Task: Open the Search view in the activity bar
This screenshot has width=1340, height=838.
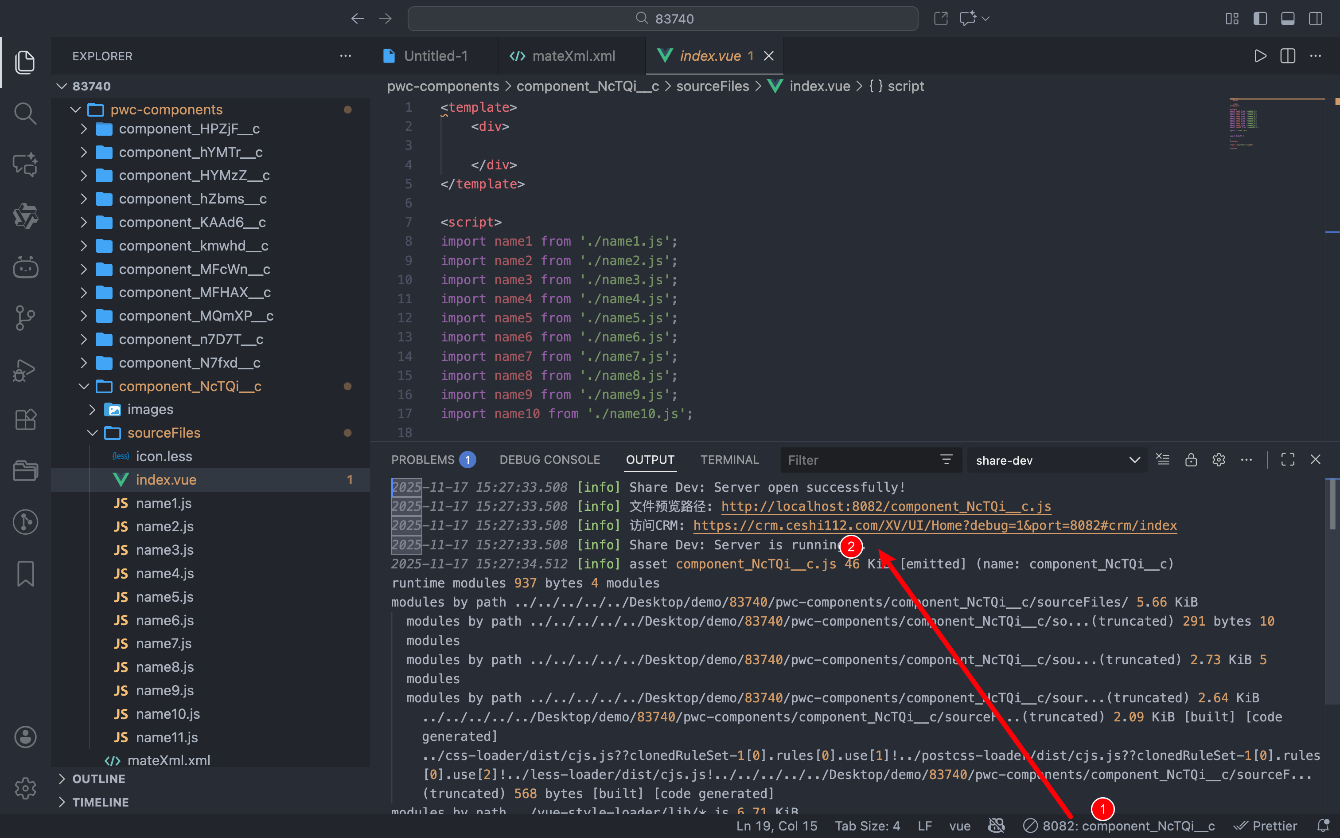Action: tap(25, 113)
